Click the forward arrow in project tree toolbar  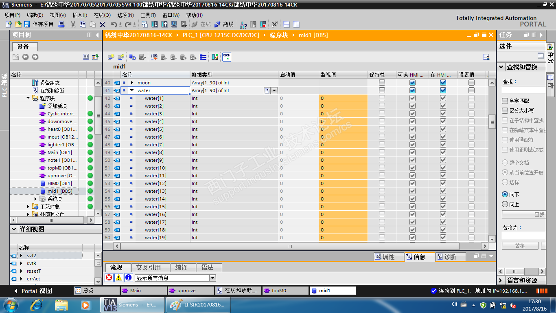[35, 57]
